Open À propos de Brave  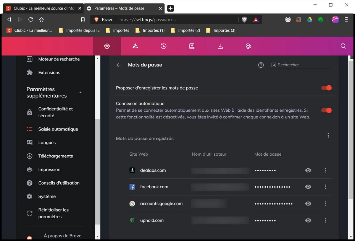62,236
